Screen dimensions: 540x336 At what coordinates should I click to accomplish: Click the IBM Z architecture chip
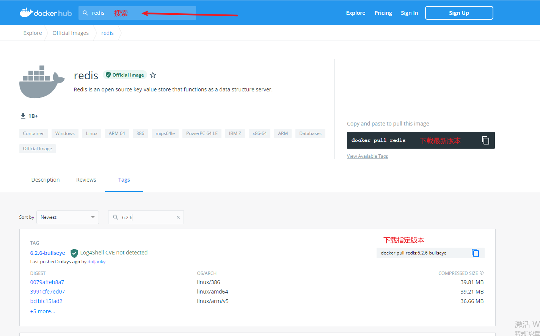point(235,133)
